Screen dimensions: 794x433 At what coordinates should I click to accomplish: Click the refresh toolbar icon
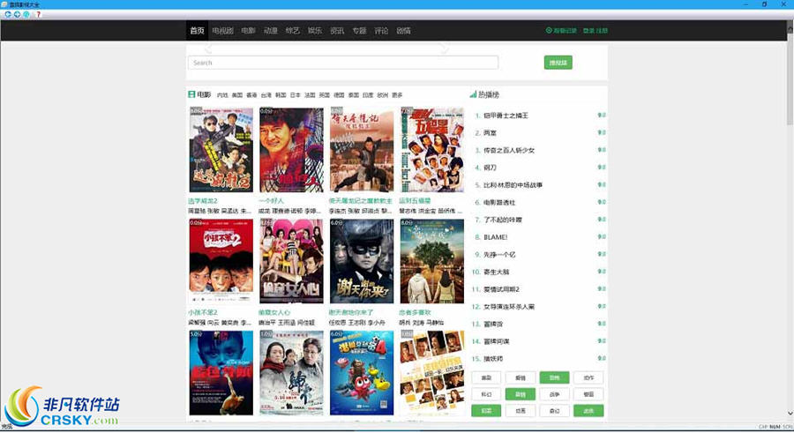click(26, 14)
